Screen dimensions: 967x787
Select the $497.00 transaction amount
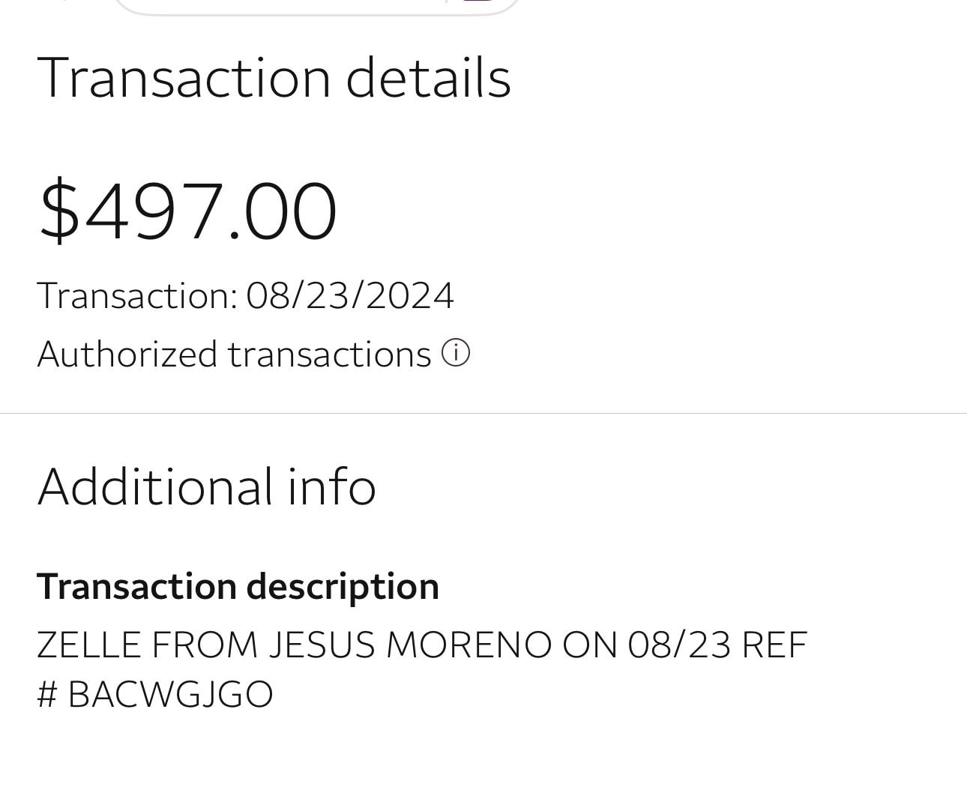188,211
